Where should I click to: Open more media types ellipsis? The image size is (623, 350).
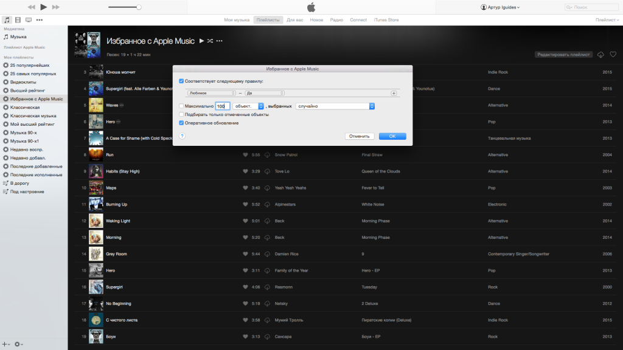click(40, 20)
